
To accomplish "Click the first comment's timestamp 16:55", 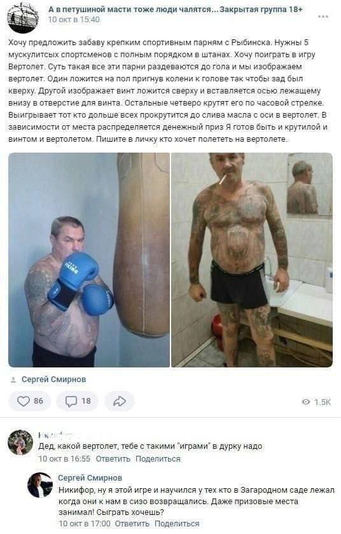I will click(x=64, y=459).
